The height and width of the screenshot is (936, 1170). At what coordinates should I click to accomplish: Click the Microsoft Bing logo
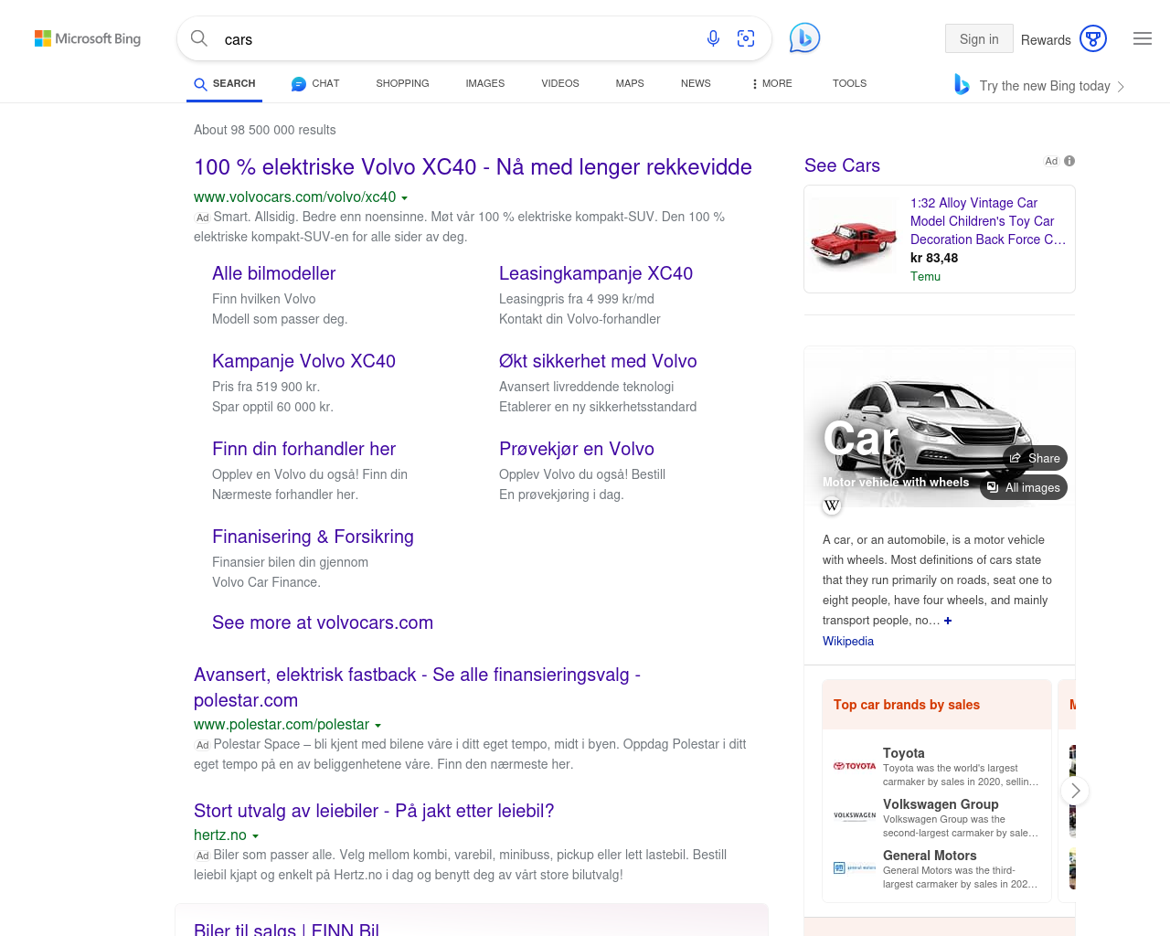[x=88, y=38]
